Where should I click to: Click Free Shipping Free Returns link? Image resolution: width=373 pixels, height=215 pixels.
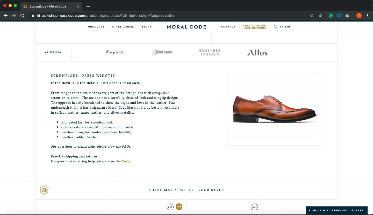255,27
